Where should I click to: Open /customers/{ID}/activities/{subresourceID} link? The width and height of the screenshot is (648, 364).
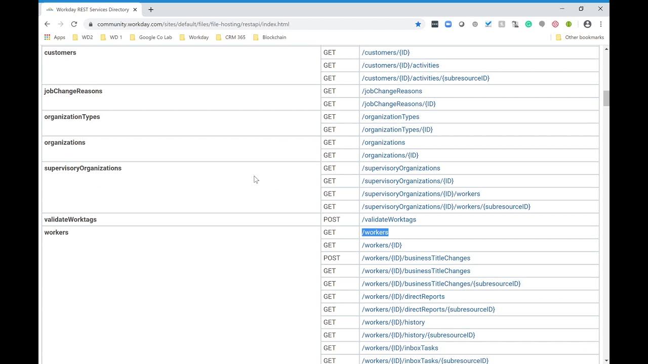426,78
